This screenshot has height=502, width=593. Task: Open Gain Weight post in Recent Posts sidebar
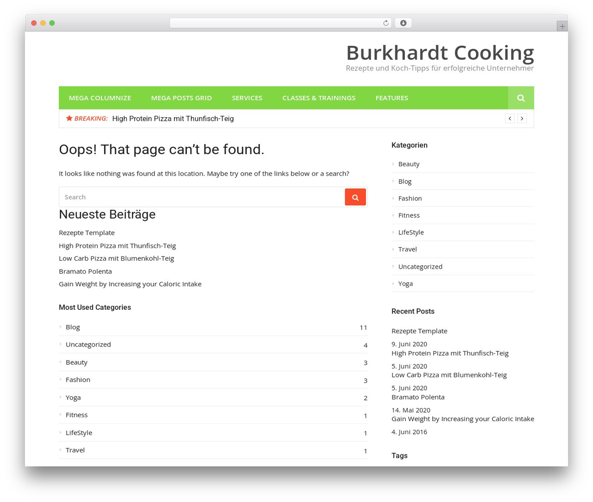click(463, 419)
